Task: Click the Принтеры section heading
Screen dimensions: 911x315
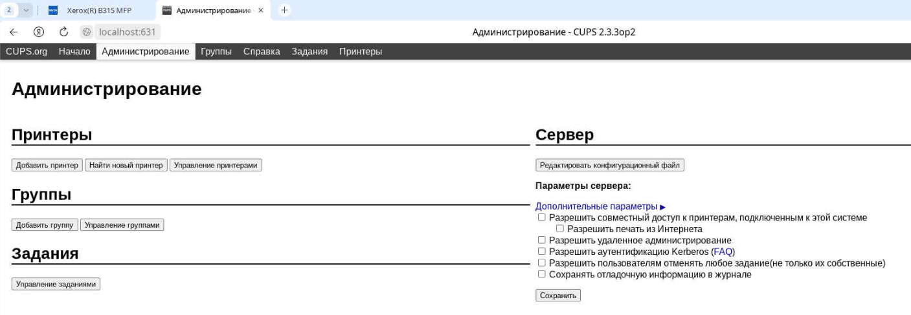Action: point(52,135)
